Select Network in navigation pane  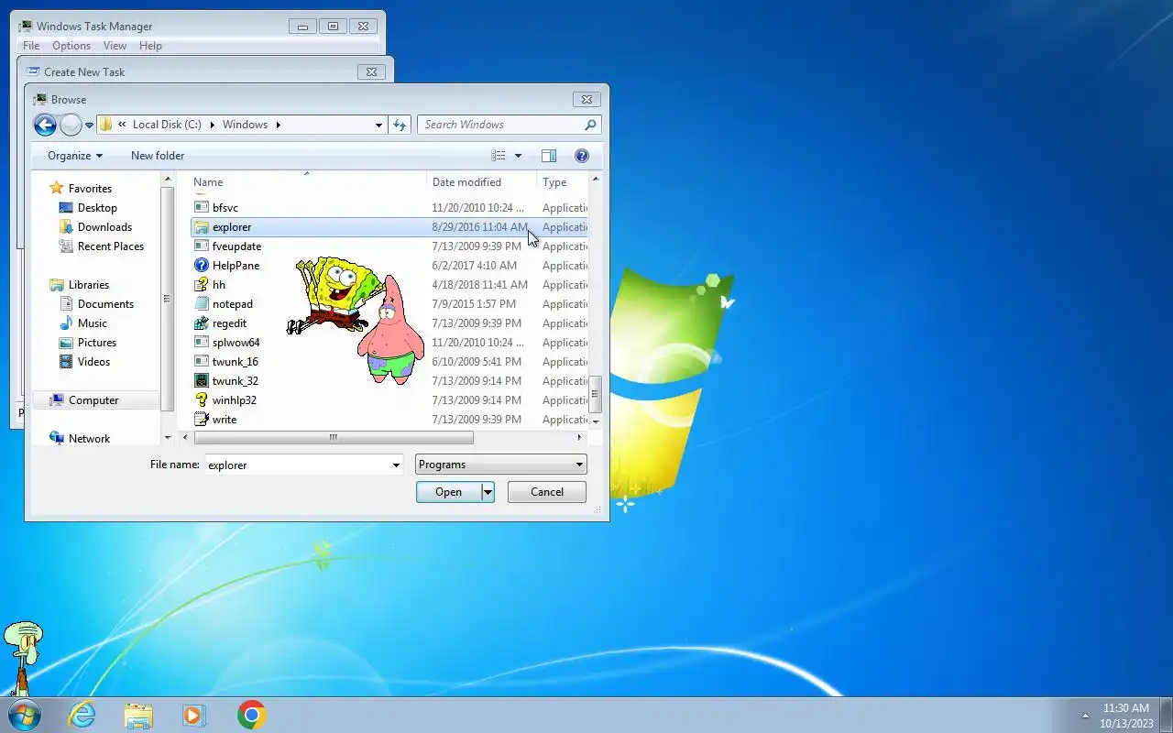tap(89, 439)
